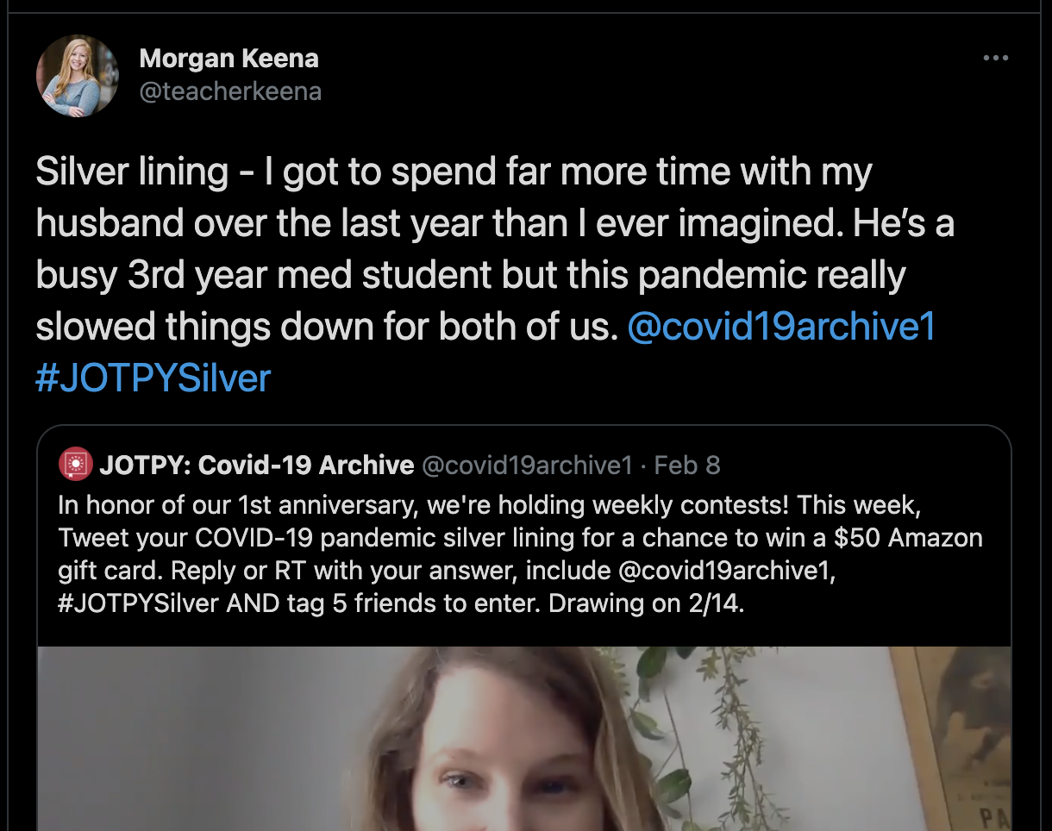Viewport: 1052px width, 831px height.
Task: Click the 'Silver lining' opening tweet text
Action: (132, 172)
